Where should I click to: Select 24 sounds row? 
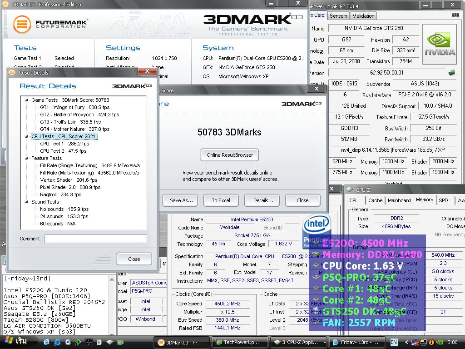(x=64, y=216)
